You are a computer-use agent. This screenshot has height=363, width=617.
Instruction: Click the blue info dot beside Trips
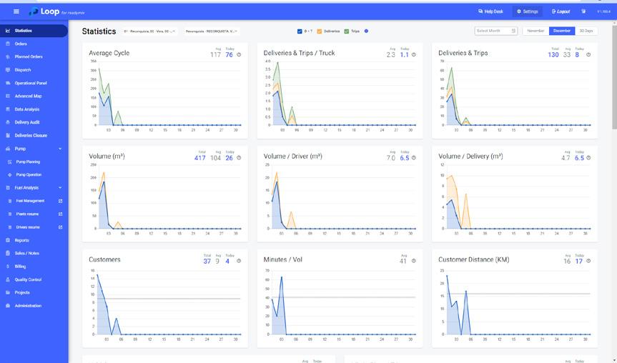coord(366,31)
